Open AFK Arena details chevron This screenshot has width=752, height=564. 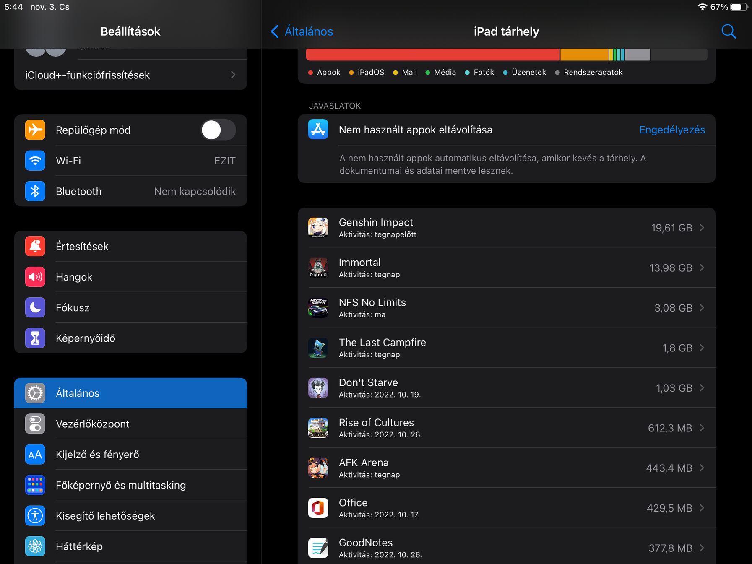702,468
